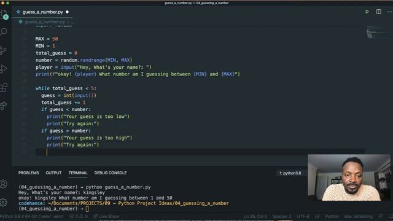Image resolution: width=393 pixels, height=221 pixels.
Task: Click the random.randrange(MIN, MAX) line
Action: tap(84, 60)
